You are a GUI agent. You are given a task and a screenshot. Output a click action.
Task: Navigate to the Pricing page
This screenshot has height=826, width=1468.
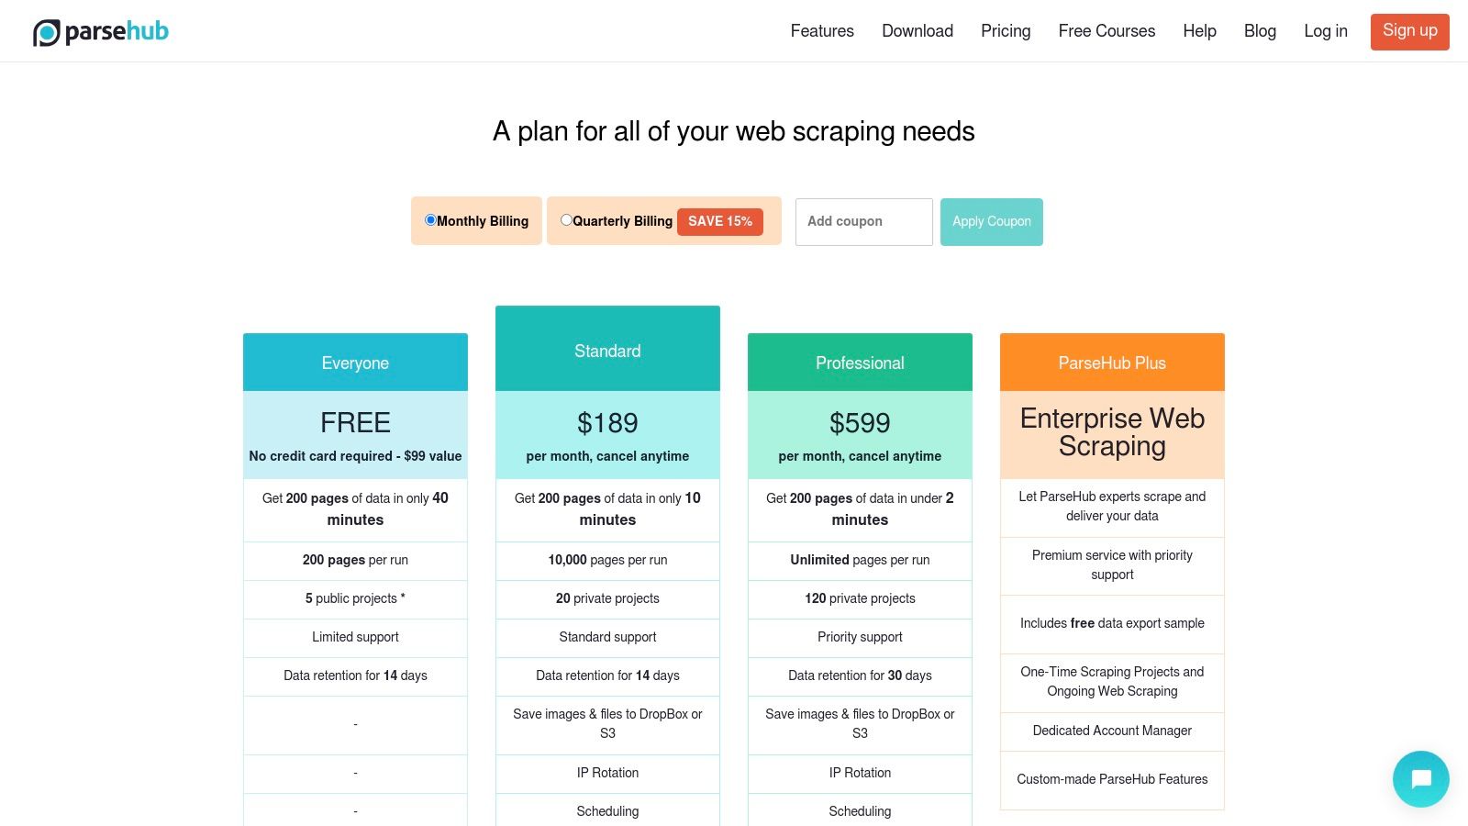[1006, 30]
